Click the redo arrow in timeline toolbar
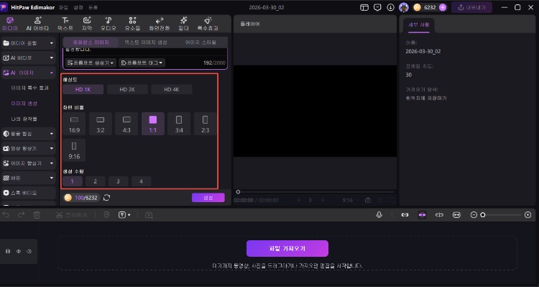 coord(21,215)
